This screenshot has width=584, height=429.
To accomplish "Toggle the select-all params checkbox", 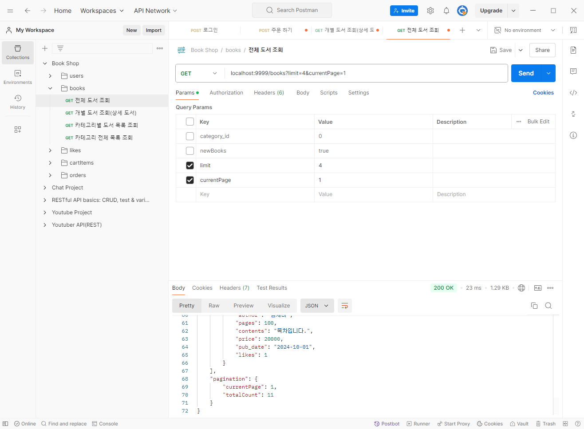I will pyautogui.click(x=190, y=122).
